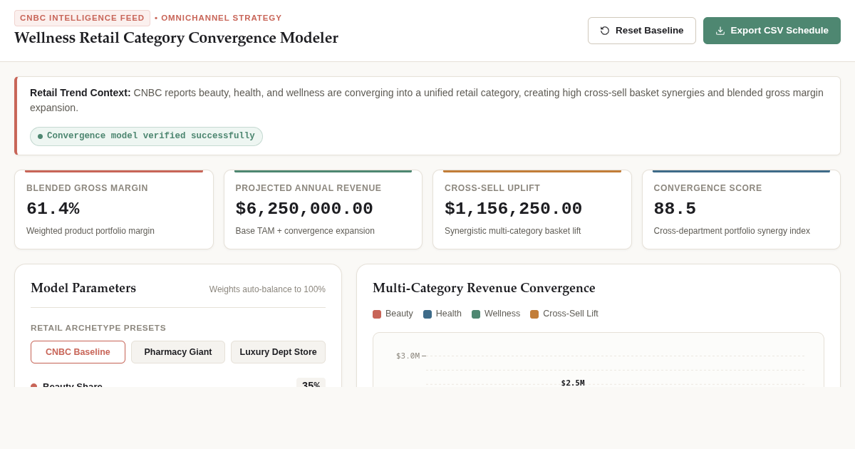Image resolution: width=855 pixels, height=449 pixels.
Task: Click the Retail Trend Context text
Action: coord(427,100)
